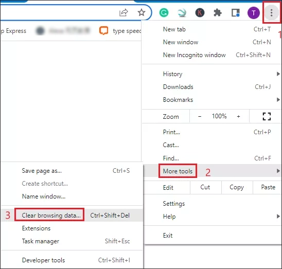Decrease zoom with the minus button
This screenshot has height=269, width=282.
click(200, 117)
